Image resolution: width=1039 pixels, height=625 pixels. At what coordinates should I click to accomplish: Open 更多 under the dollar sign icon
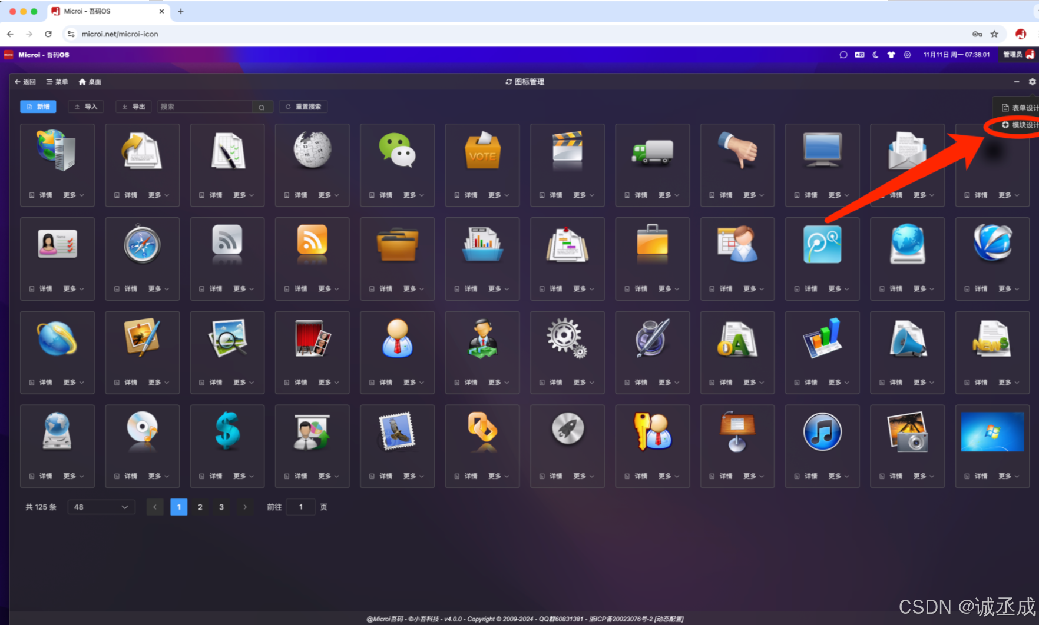pos(244,476)
